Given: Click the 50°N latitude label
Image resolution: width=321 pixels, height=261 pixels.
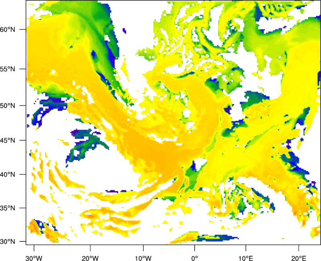Looking at the screenshot, I should point(8,106).
